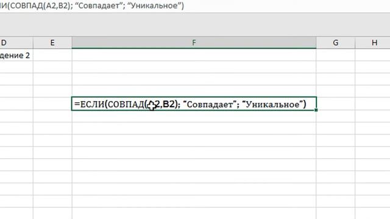Select column E header
This screenshot has width=390, height=219.
(52, 43)
